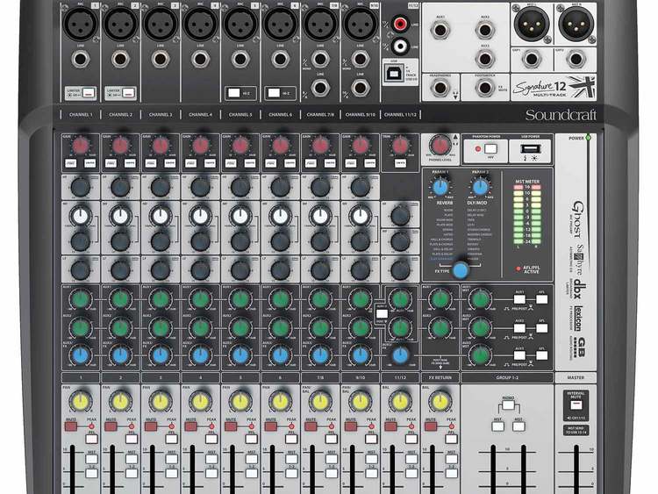Click the Channel 7/8 fader track
This screenshot has height=494, width=658.
[312, 469]
